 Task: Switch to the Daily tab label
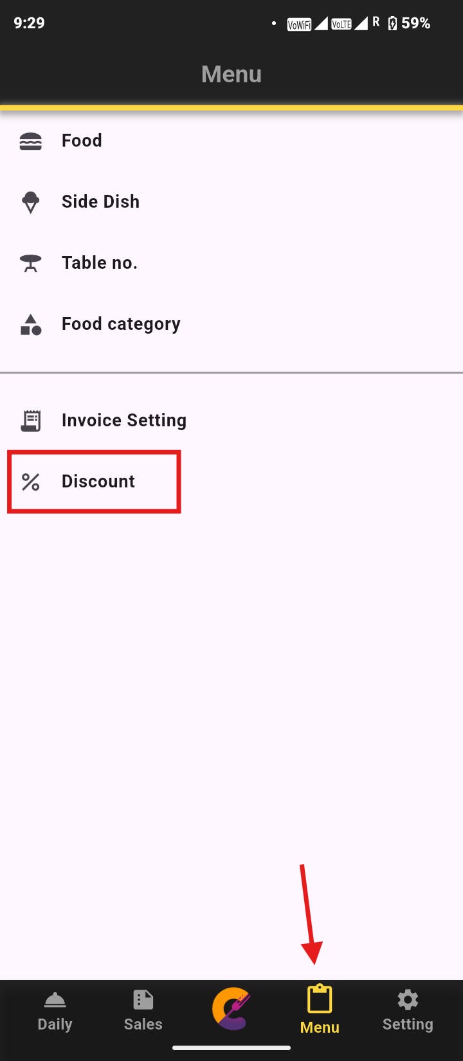coord(55,1024)
